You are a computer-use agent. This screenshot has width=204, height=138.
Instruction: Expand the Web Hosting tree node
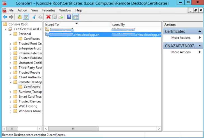(x=11, y=106)
